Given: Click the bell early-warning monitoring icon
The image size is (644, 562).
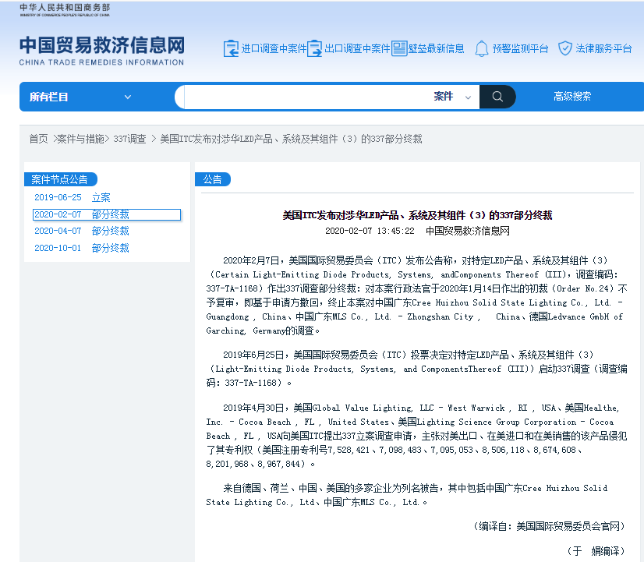Looking at the screenshot, I should (481, 49).
